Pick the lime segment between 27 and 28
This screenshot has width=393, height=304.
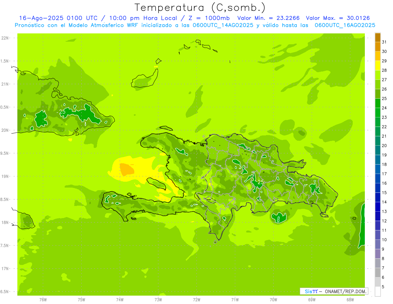(x=378, y=75)
